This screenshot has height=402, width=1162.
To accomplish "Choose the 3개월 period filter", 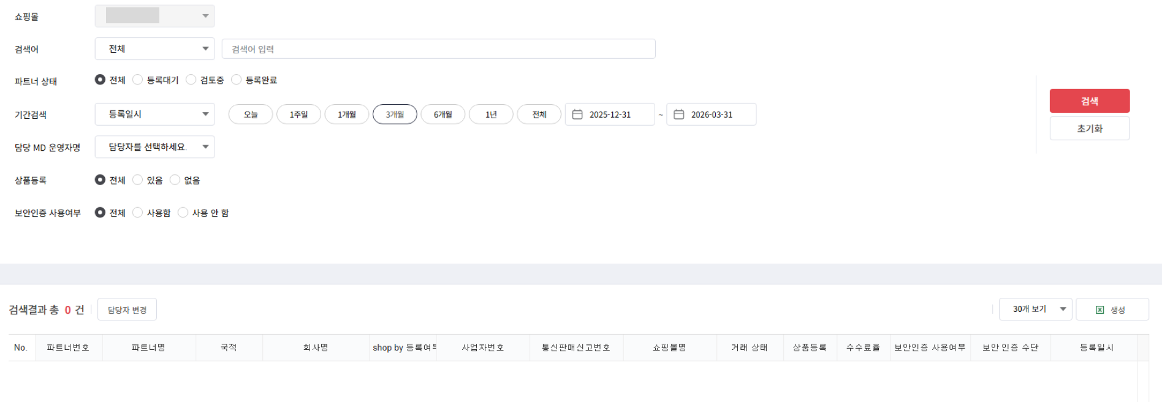I will tap(395, 115).
